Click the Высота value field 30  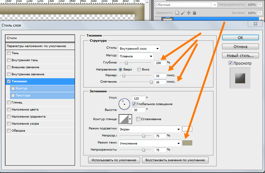coord(138,110)
